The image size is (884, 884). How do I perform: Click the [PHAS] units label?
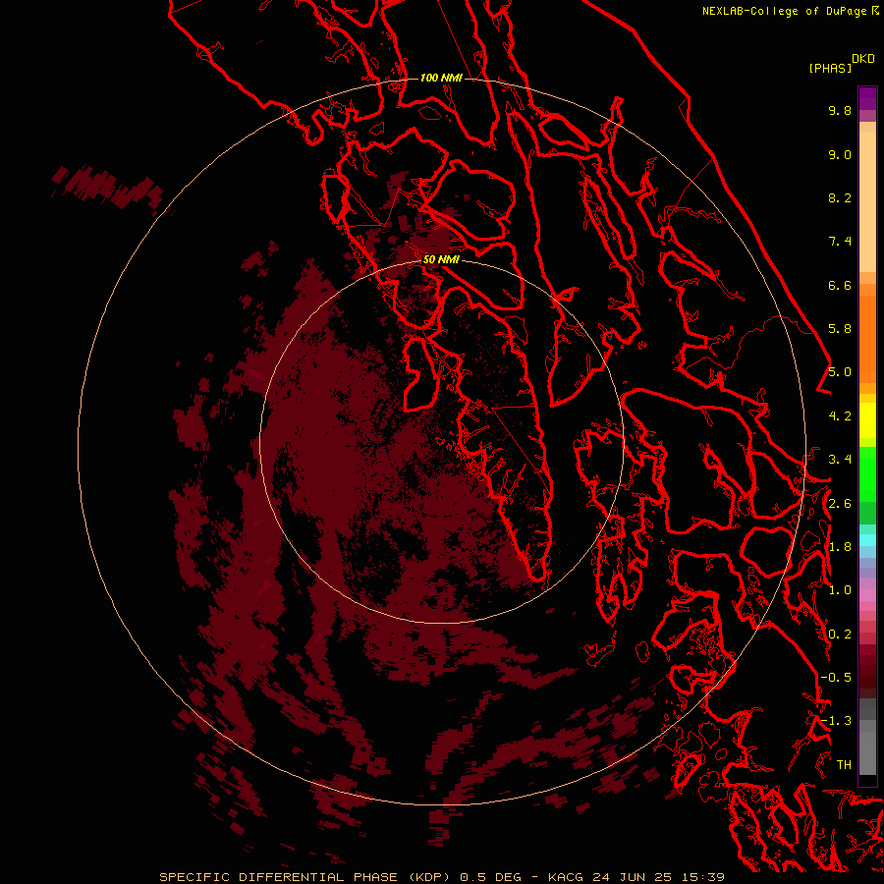click(830, 68)
